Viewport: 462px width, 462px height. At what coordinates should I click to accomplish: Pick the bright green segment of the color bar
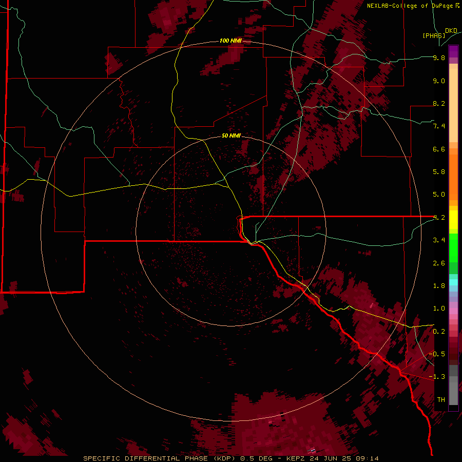point(453,248)
